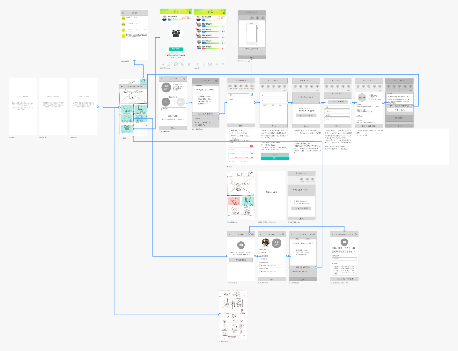
Task: Click the large group-people icon in green home mockup
Action: 176,33
